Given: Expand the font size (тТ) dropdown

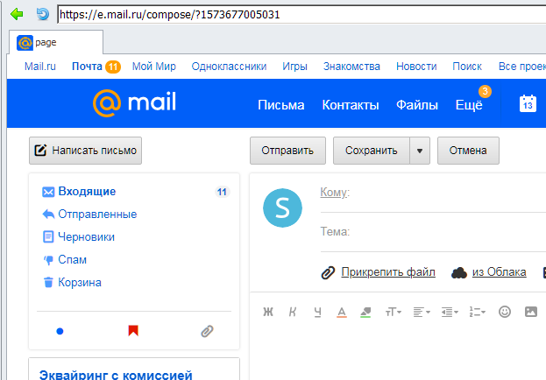Looking at the screenshot, I should click(x=394, y=312).
